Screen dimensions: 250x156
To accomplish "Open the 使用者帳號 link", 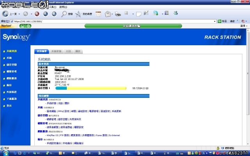I will point(53,128).
